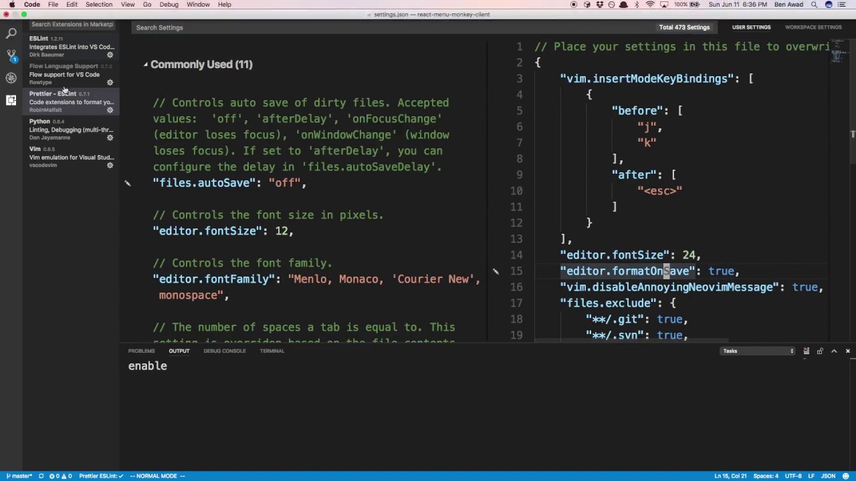The width and height of the screenshot is (856, 481).
Task: Select Flow Language Support extension
Action: (72, 74)
